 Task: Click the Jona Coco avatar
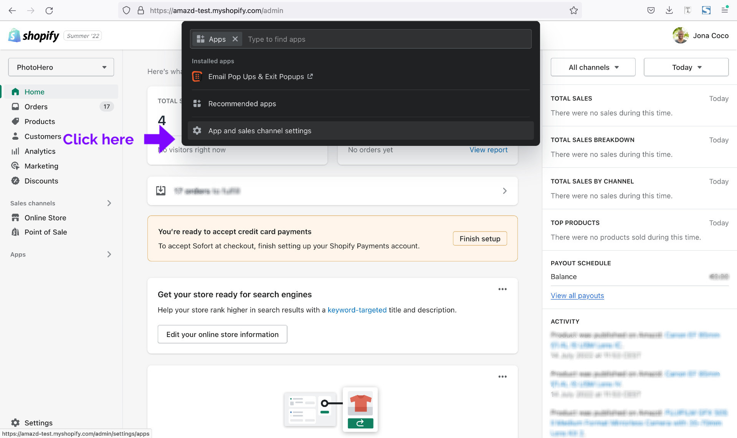pos(681,35)
